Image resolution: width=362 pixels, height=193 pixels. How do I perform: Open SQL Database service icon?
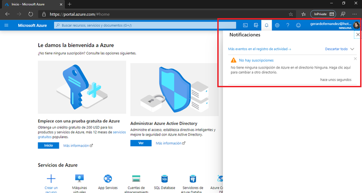pyautogui.click(x=165, y=179)
